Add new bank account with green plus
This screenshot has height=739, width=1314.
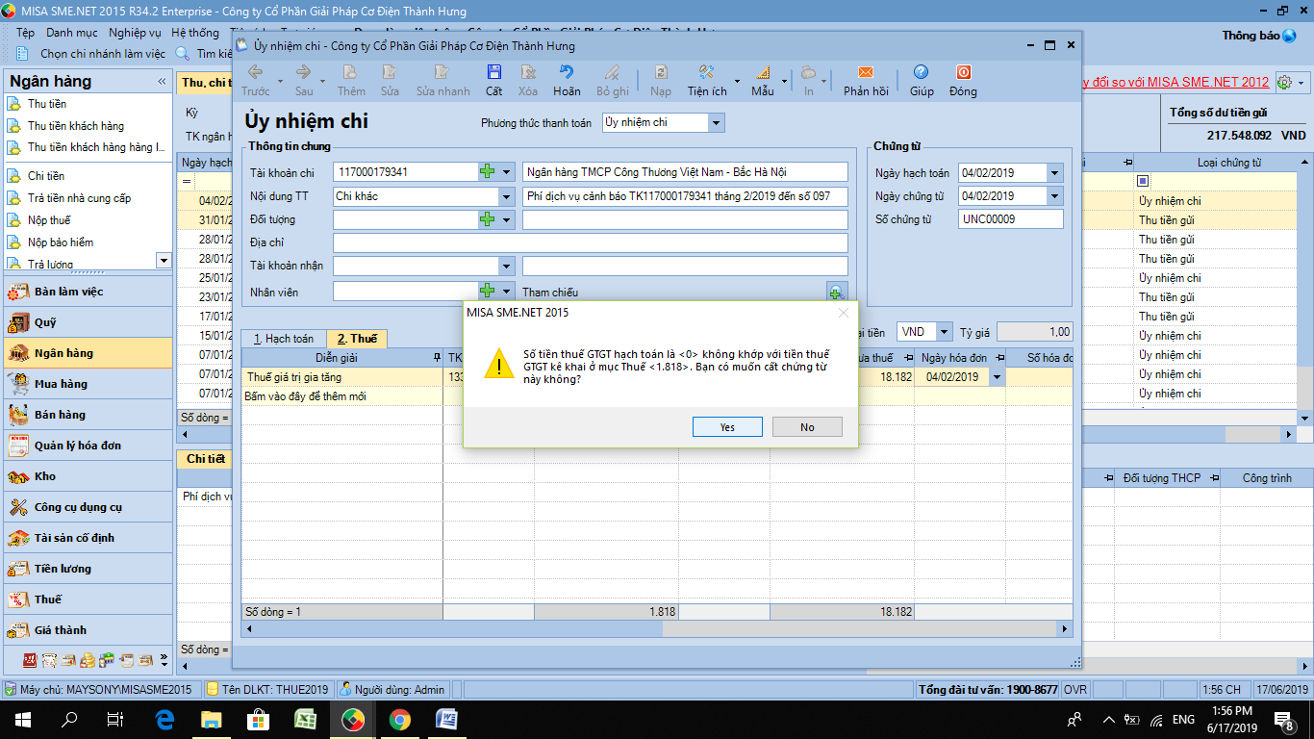pos(488,172)
